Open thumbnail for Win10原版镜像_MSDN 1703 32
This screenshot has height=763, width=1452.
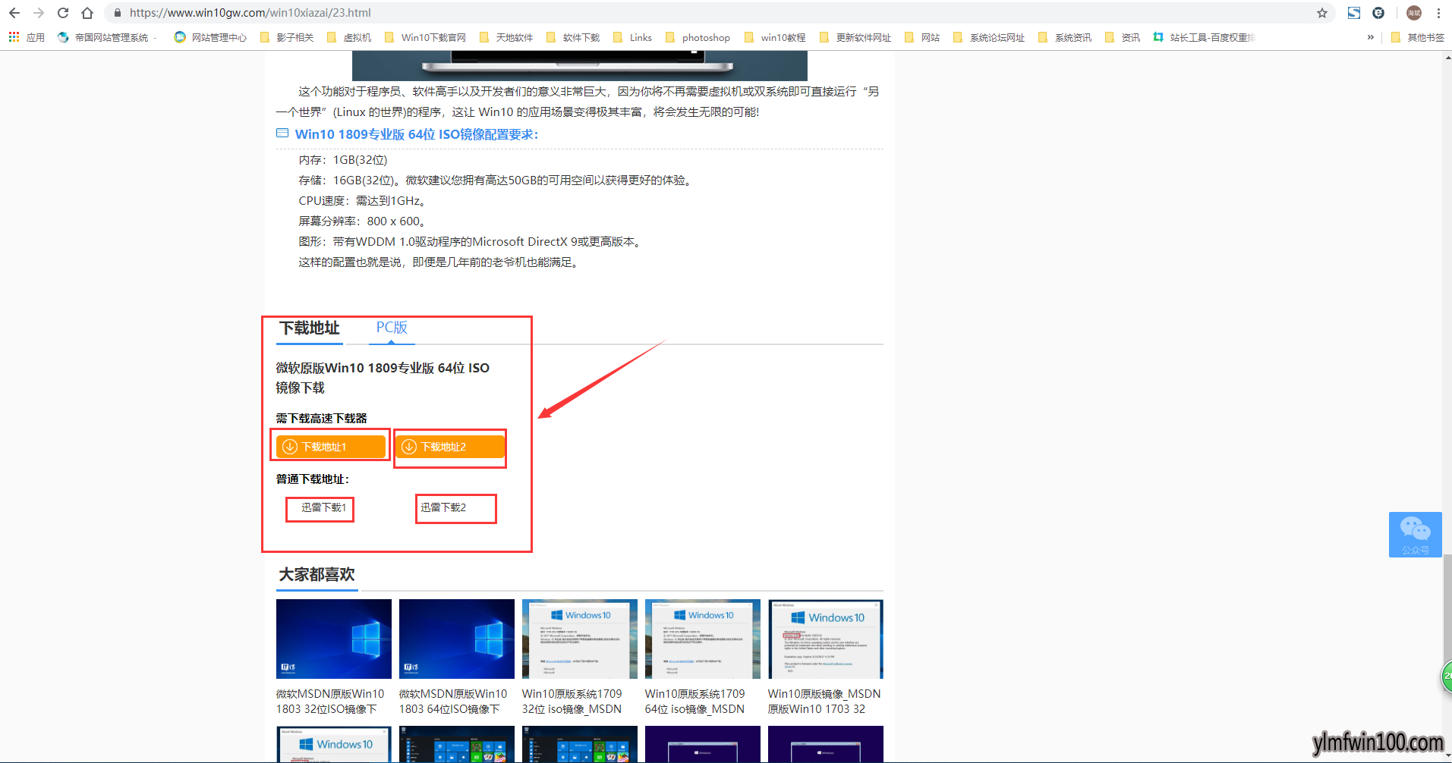coord(826,639)
